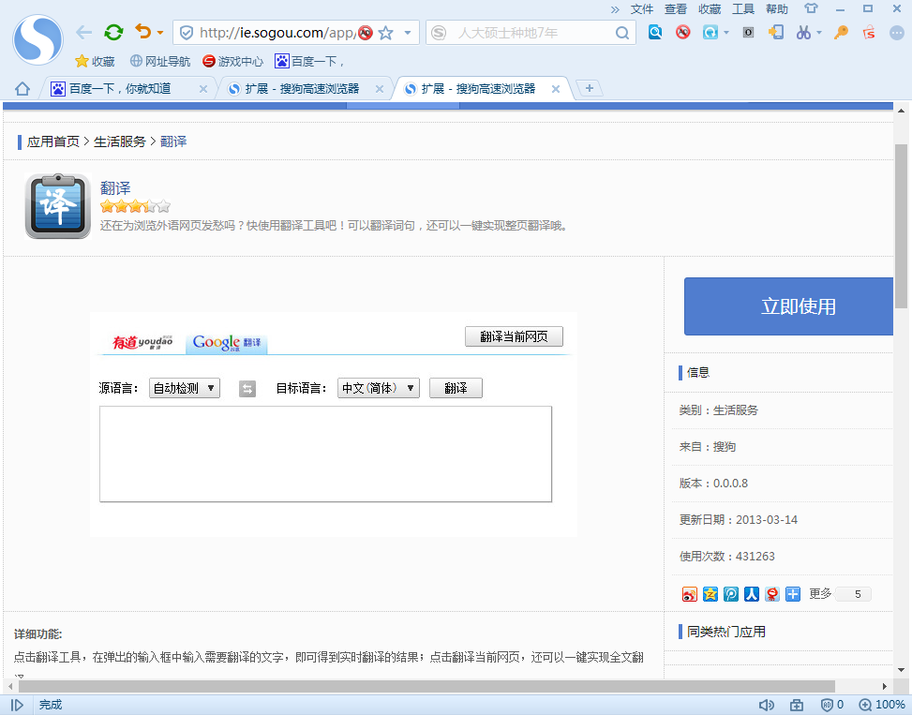912x715 pixels.
Task: Open the ad-blocker (AD) toolbar icon
Action: tap(681, 32)
